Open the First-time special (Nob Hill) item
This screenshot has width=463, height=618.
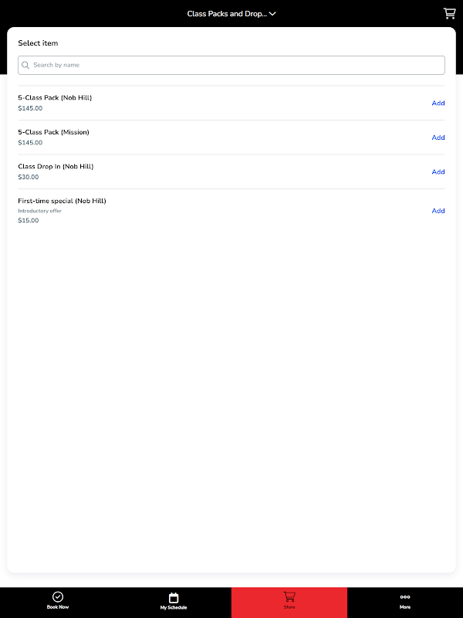tap(62, 201)
